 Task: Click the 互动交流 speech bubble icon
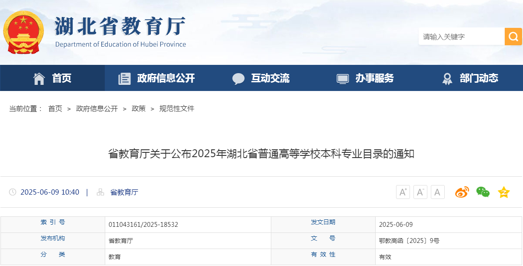pyautogui.click(x=238, y=78)
